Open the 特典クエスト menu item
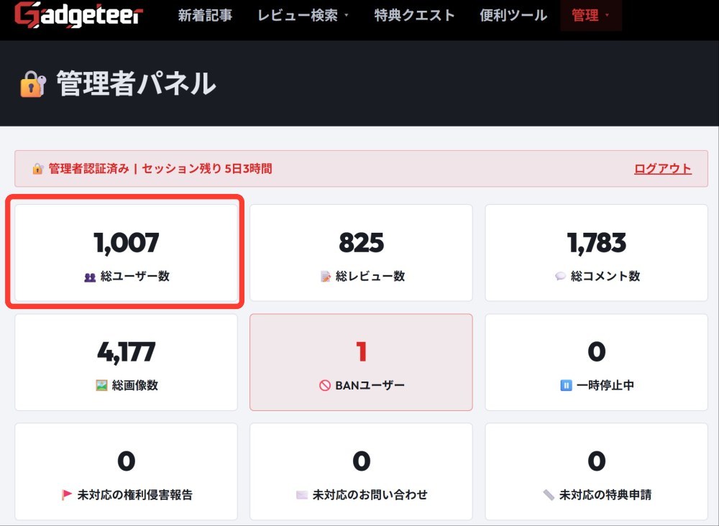The image size is (719, 526). [414, 15]
